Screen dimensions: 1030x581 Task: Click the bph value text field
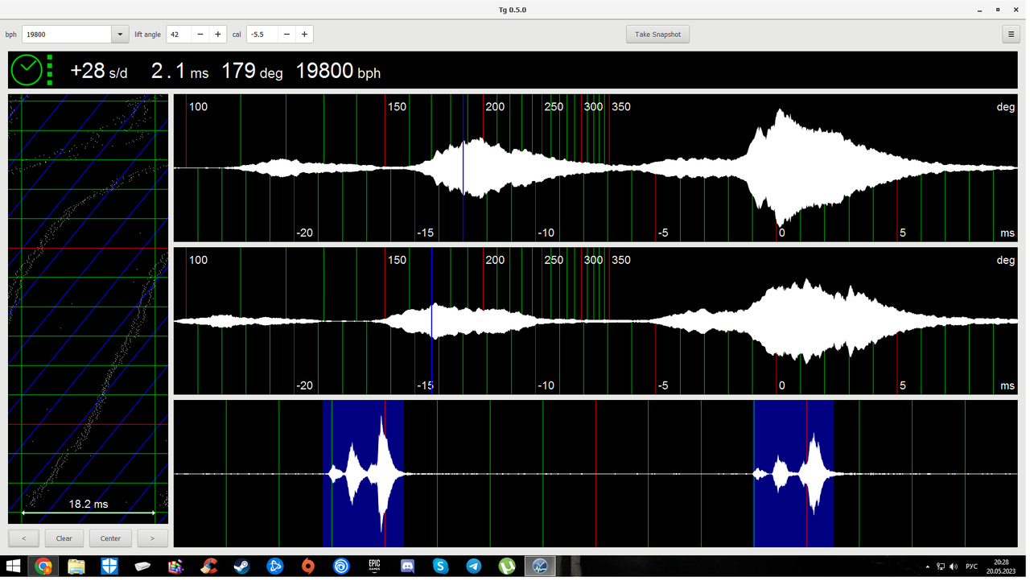click(66, 35)
